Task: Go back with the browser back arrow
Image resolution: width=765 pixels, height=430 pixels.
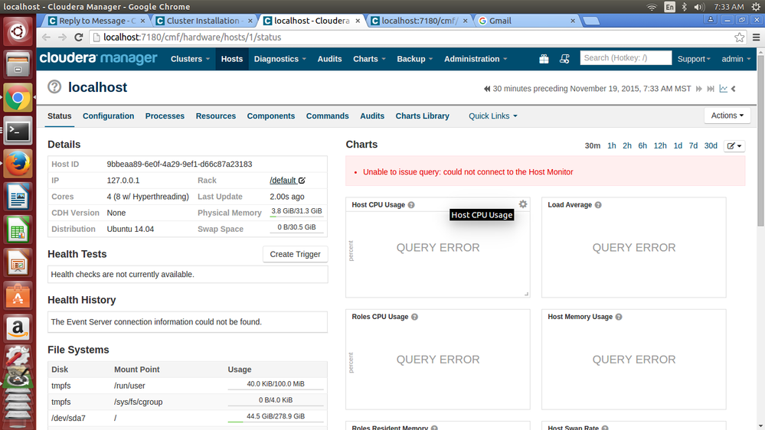Action: (46, 37)
